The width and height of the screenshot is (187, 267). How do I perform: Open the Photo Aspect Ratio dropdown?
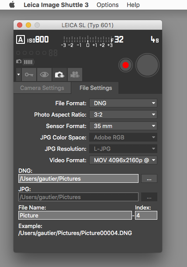pyautogui.click(x=123, y=114)
